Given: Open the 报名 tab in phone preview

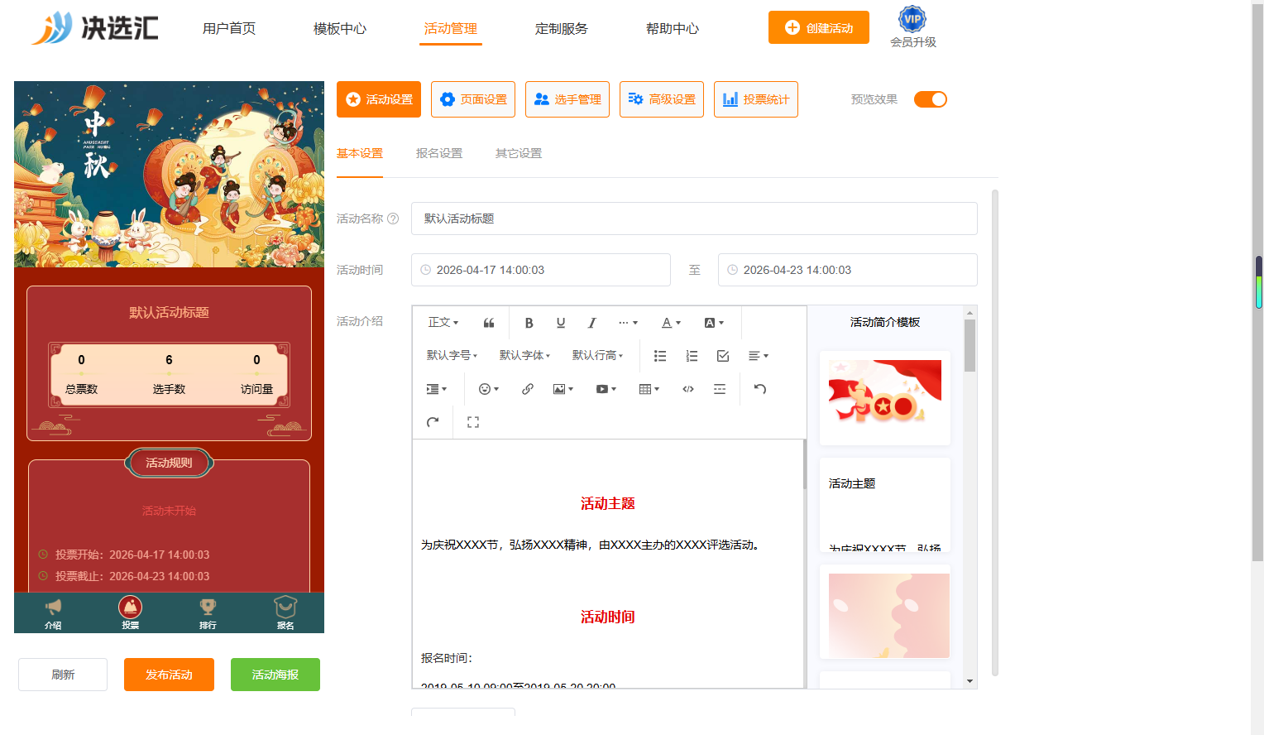Looking at the screenshot, I should [285, 613].
